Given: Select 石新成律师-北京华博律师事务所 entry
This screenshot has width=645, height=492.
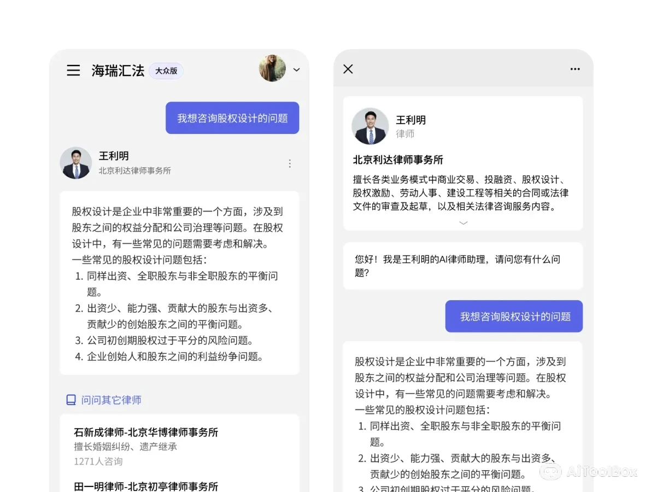Looking at the screenshot, I should pos(146,432).
